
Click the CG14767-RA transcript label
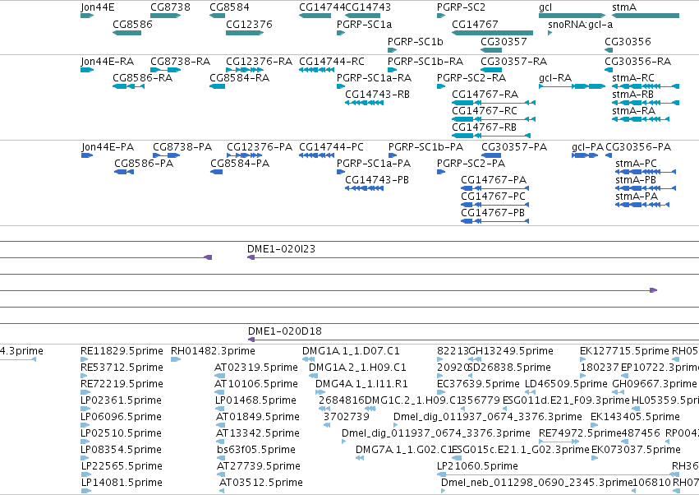click(x=485, y=95)
